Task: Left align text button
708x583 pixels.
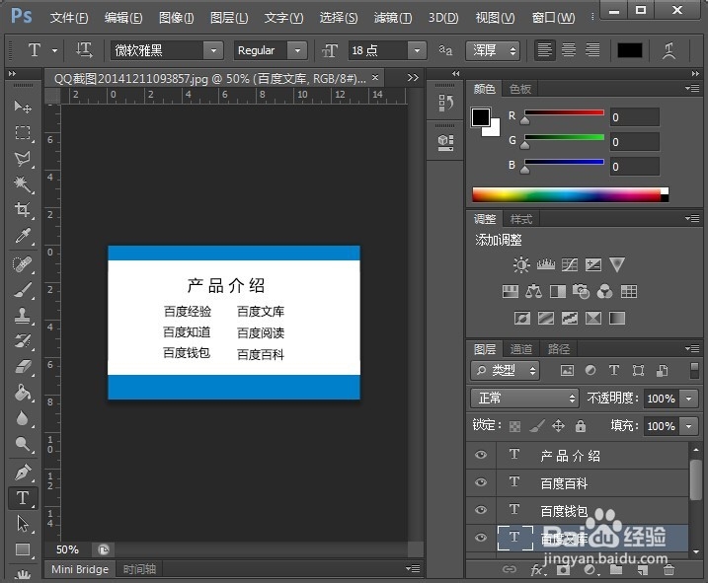Action: [x=544, y=50]
